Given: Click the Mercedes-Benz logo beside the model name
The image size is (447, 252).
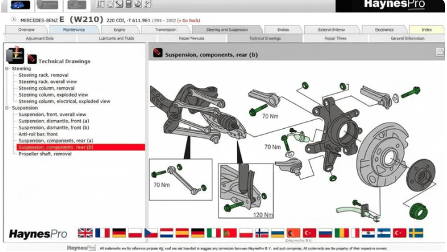Looking at the screenshot, I should click(x=14, y=20).
